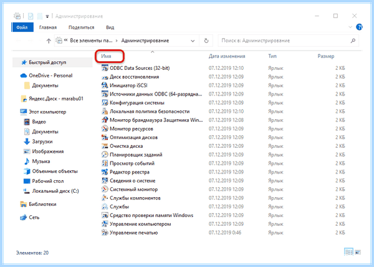374x267 pixels.
Task: Sort by Размер column header
Action: click(326, 56)
